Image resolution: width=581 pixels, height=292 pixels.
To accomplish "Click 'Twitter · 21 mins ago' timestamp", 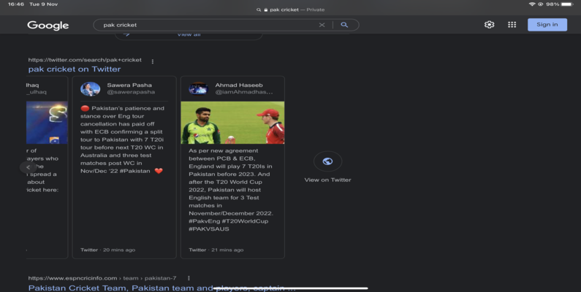I will click(x=216, y=250).
